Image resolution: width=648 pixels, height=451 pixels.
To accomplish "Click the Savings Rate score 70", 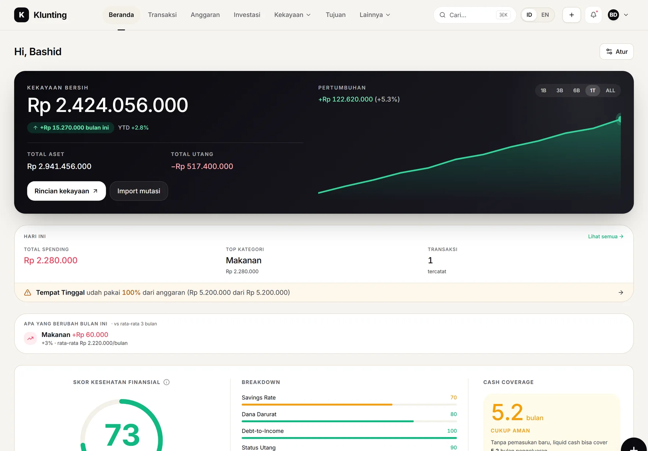I will pyautogui.click(x=453, y=398).
